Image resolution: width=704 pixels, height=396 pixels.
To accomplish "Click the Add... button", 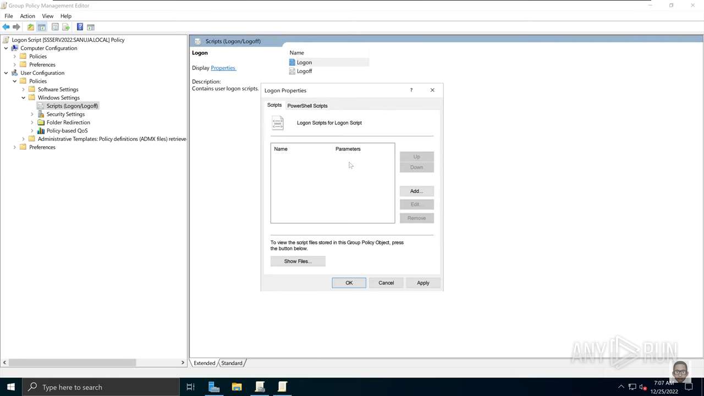I will pyautogui.click(x=416, y=191).
